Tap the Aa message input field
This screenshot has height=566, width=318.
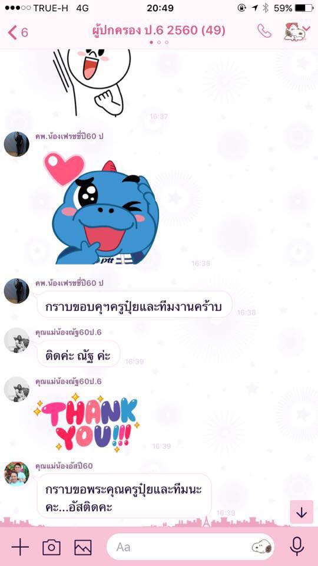pyautogui.click(x=190, y=547)
